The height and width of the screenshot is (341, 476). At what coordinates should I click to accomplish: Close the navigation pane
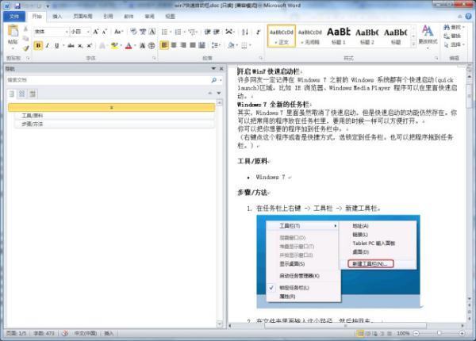(221, 69)
